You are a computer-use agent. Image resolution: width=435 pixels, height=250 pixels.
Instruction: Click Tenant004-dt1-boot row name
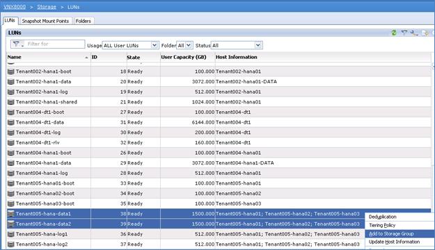pos(40,112)
